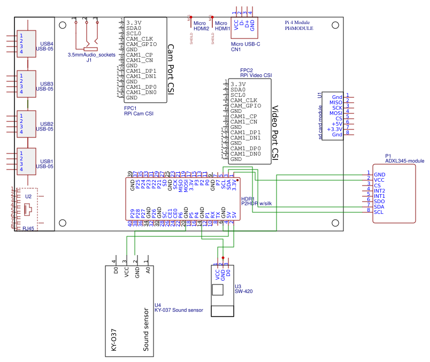
Task: Click the INT1 pin label on ADXL345 module
Action: 380,196
